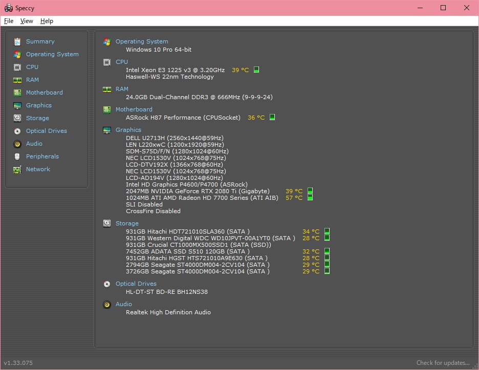Click the Optical Drives icon in summary panel
Viewport: 479px width, 370px height.
pos(107,284)
